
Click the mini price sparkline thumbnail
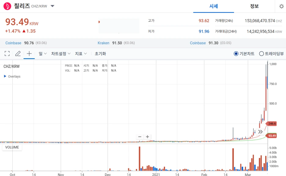click(x=119, y=26)
